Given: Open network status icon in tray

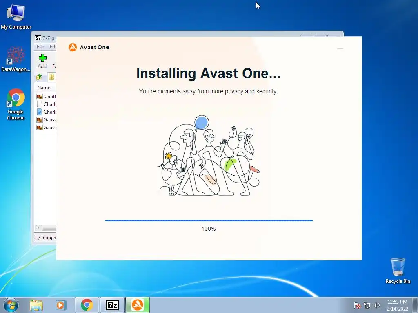Looking at the screenshot, I should pyautogui.click(x=367, y=305).
